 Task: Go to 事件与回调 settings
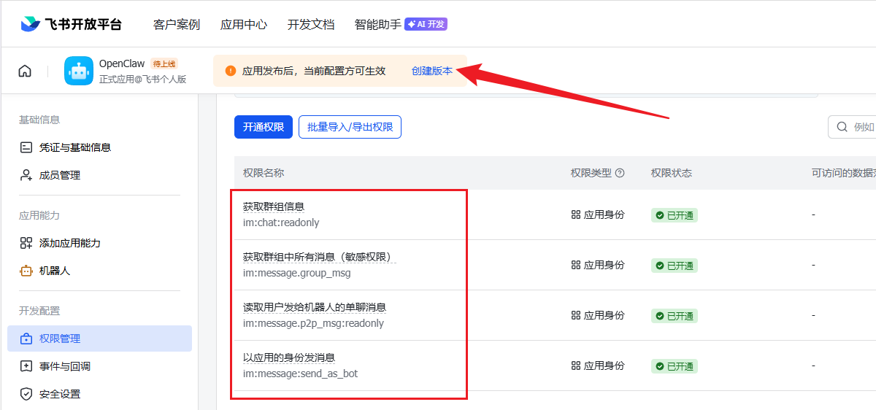pos(64,366)
